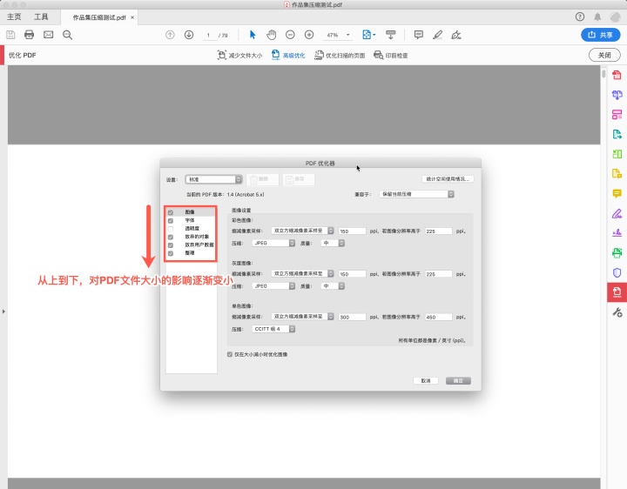Click the Zoom in plus icon
627x489 pixels.
(x=309, y=35)
